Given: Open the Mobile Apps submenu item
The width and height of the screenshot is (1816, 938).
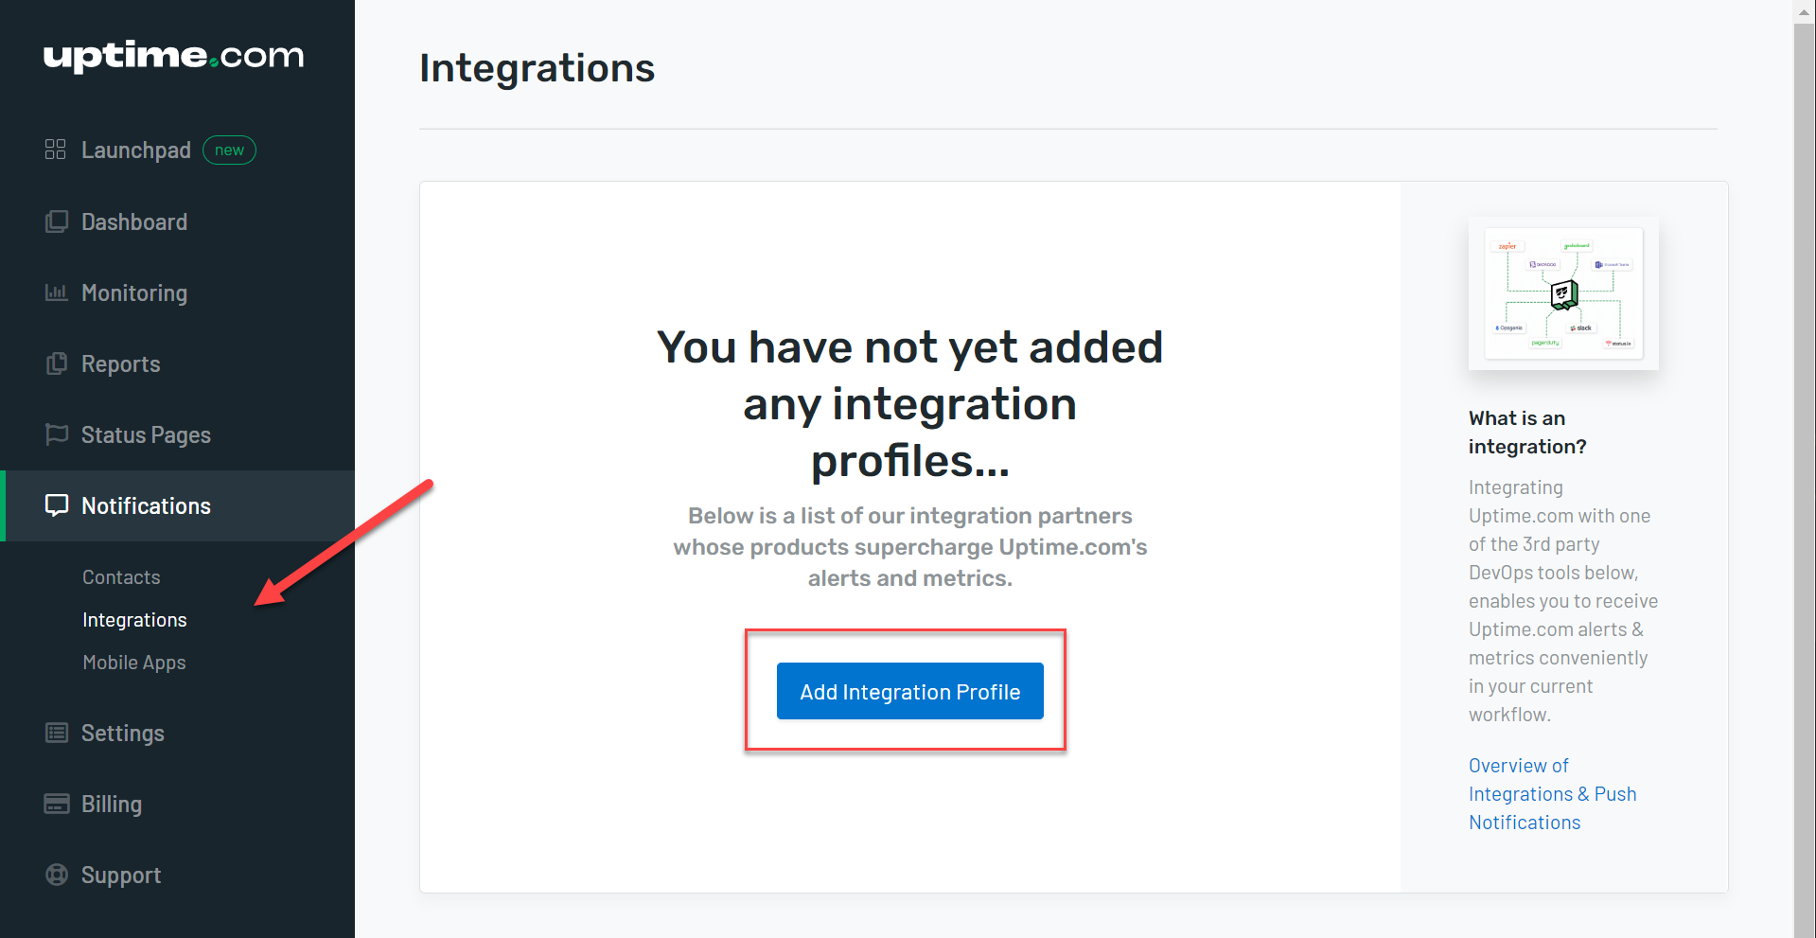Looking at the screenshot, I should [x=134, y=663].
